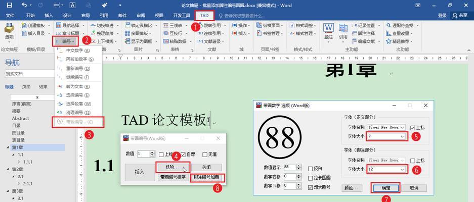The height and width of the screenshot is (202, 474).
Task: Click the 通配符查找 magnifier icon
Action: [389, 26]
